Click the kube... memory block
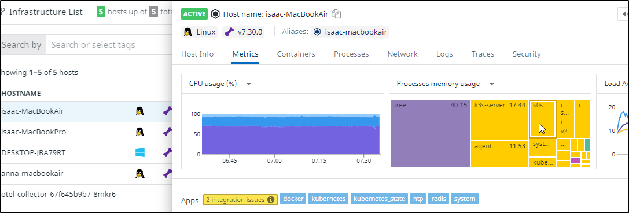 pos(543,162)
